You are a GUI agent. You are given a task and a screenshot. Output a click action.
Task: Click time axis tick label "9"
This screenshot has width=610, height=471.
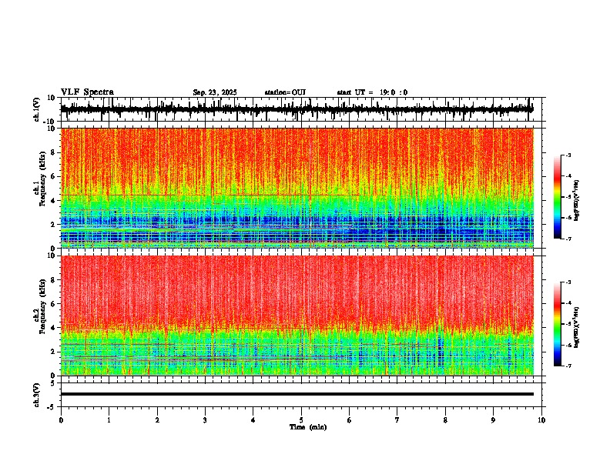tap(493, 420)
